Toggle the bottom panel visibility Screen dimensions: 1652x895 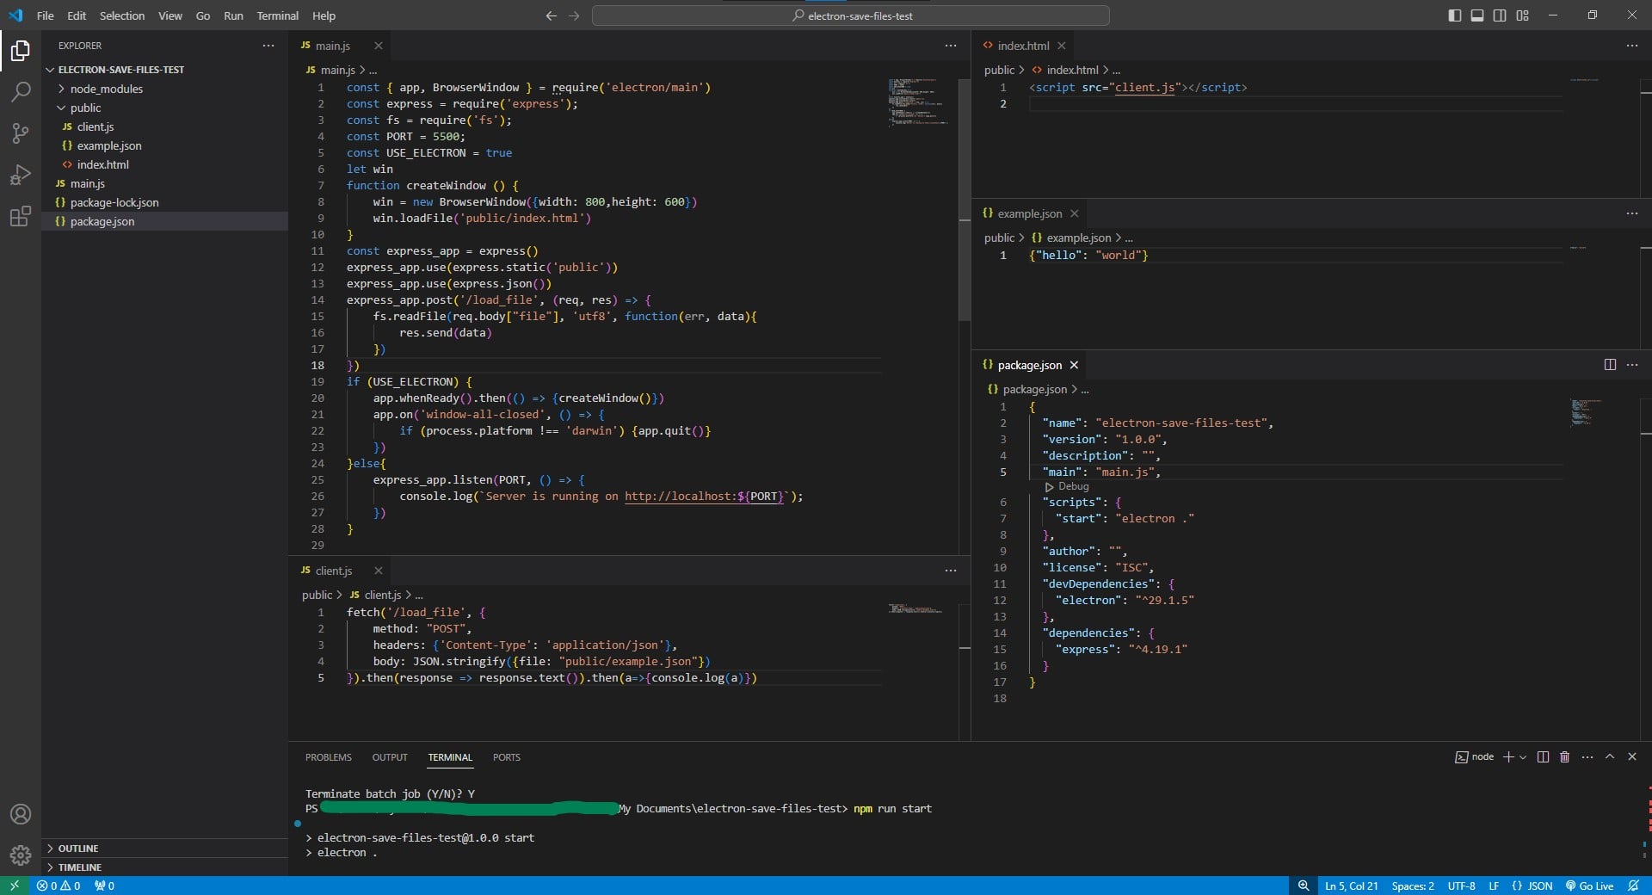pyautogui.click(x=1477, y=15)
